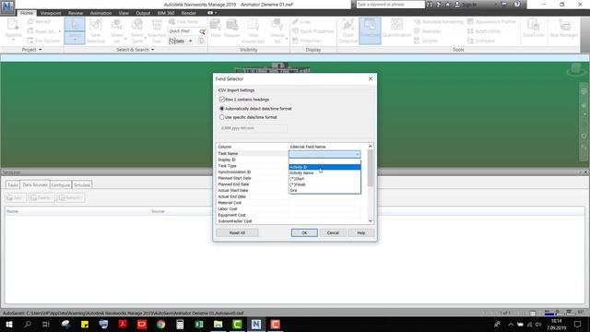Switch to the TimeLiner Tasks tab

[13, 184]
